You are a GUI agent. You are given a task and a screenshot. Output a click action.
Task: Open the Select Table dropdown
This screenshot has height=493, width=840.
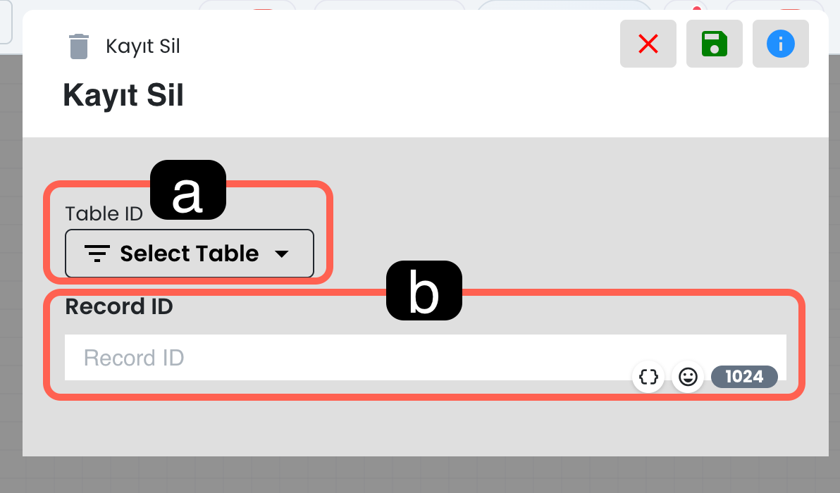point(189,254)
